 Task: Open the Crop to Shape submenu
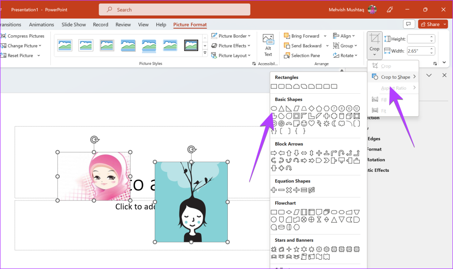coord(393,77)
